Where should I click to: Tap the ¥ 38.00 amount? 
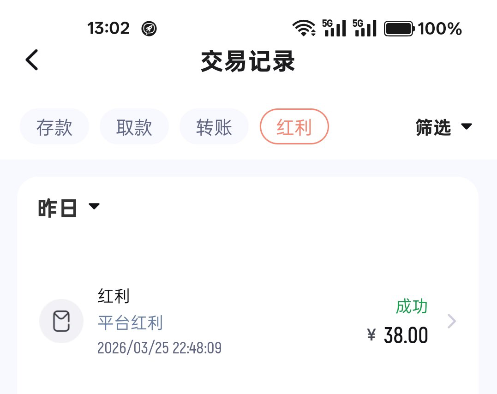[398, 335]
